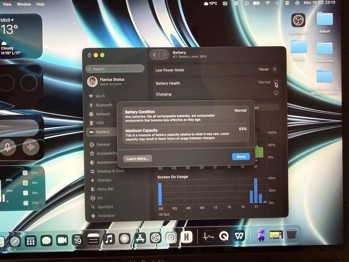Screen dimensions: 349x262
Task: Open WPS Office in the Dock
Action: tap(239, 236)
